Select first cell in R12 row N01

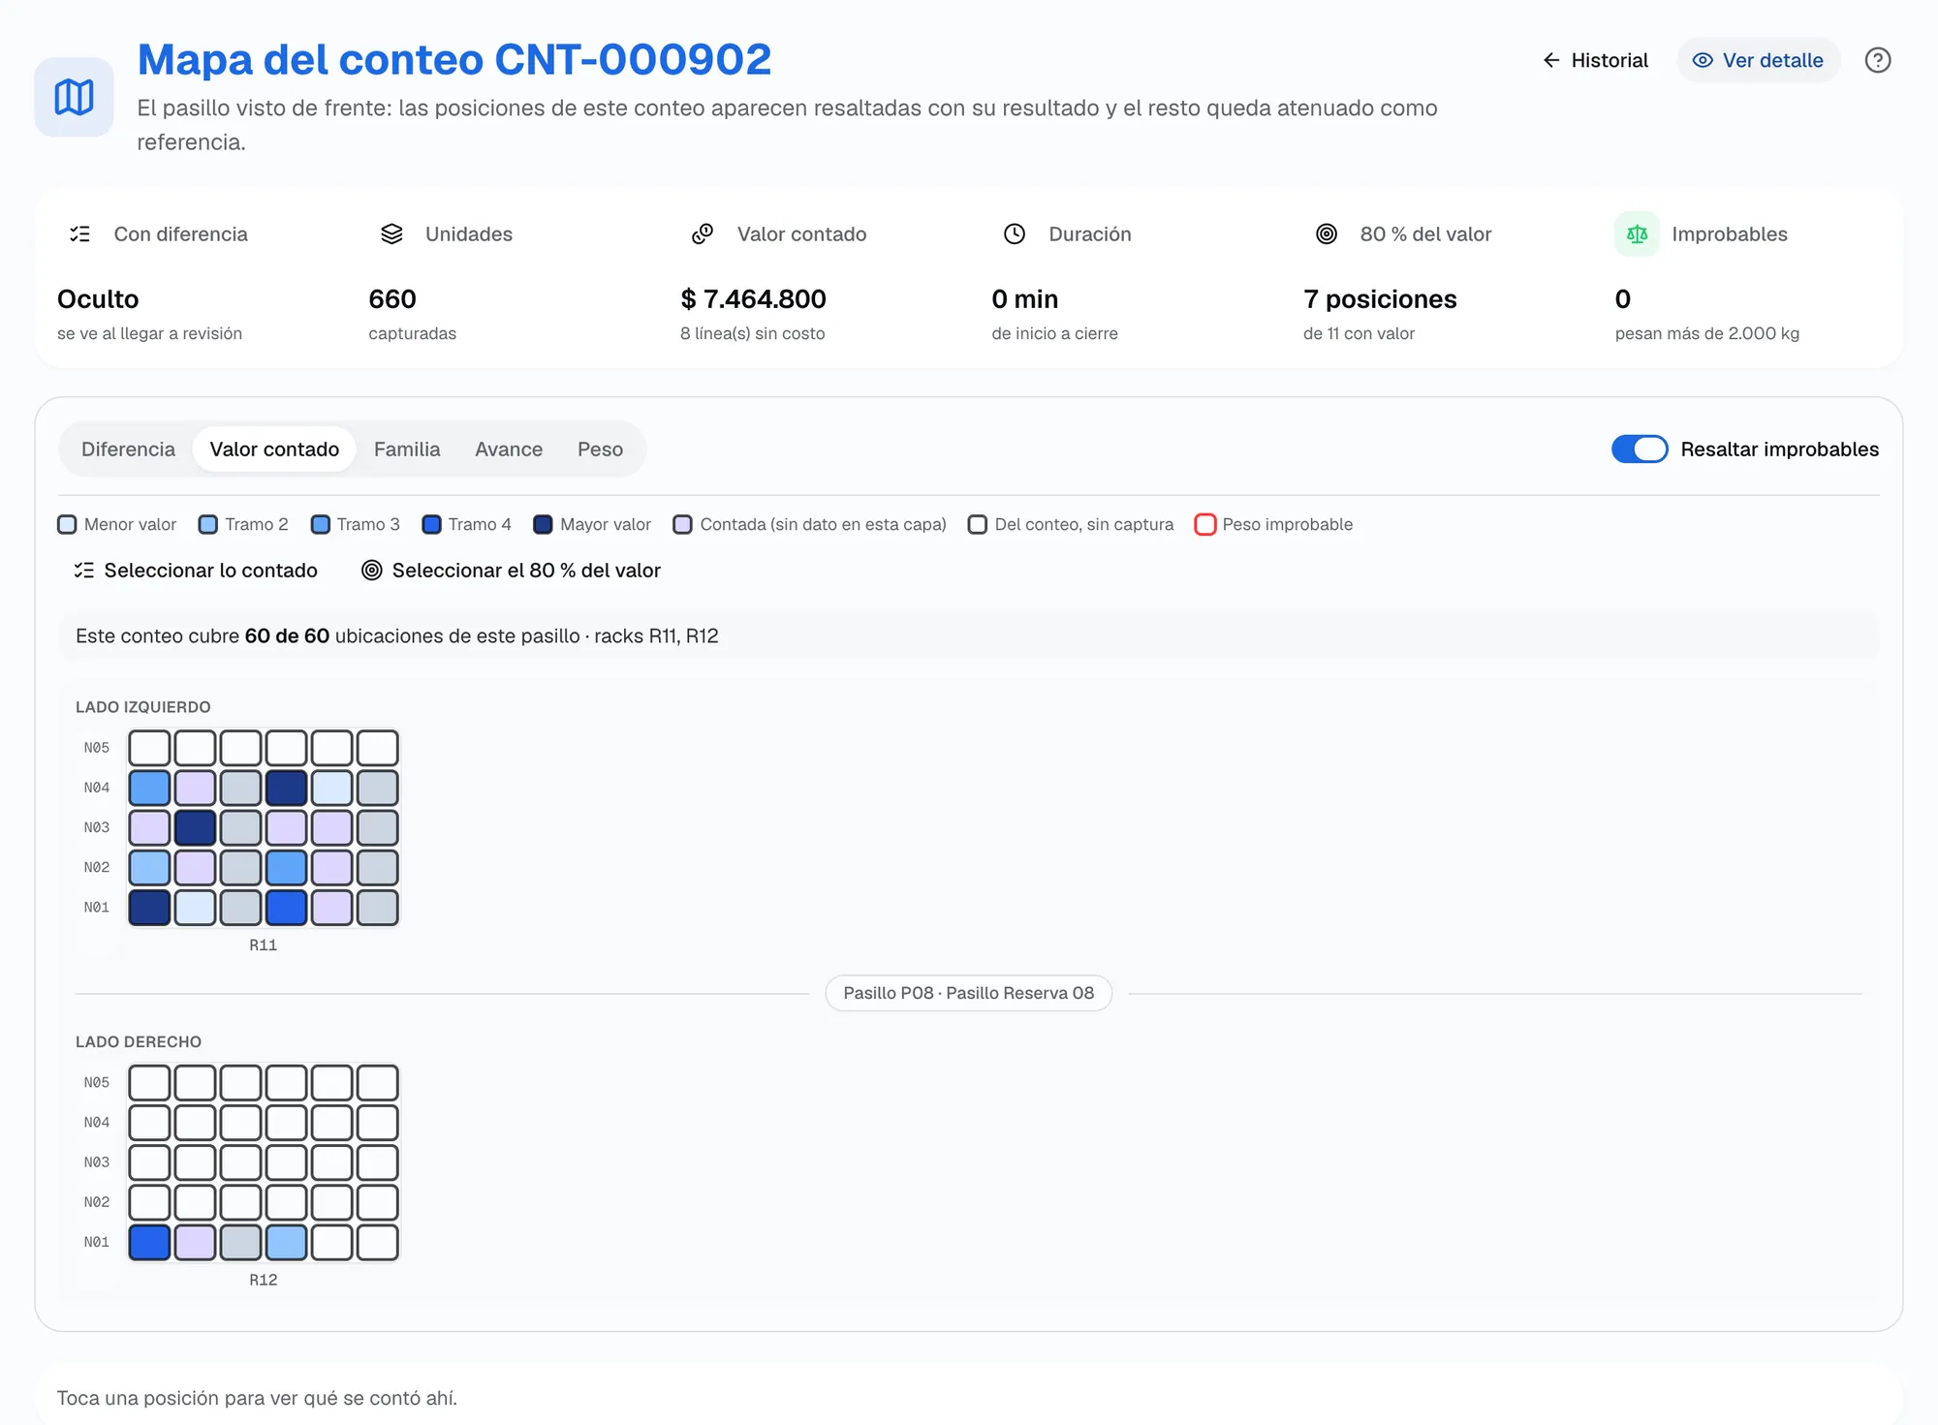(x=149, y=1242)
